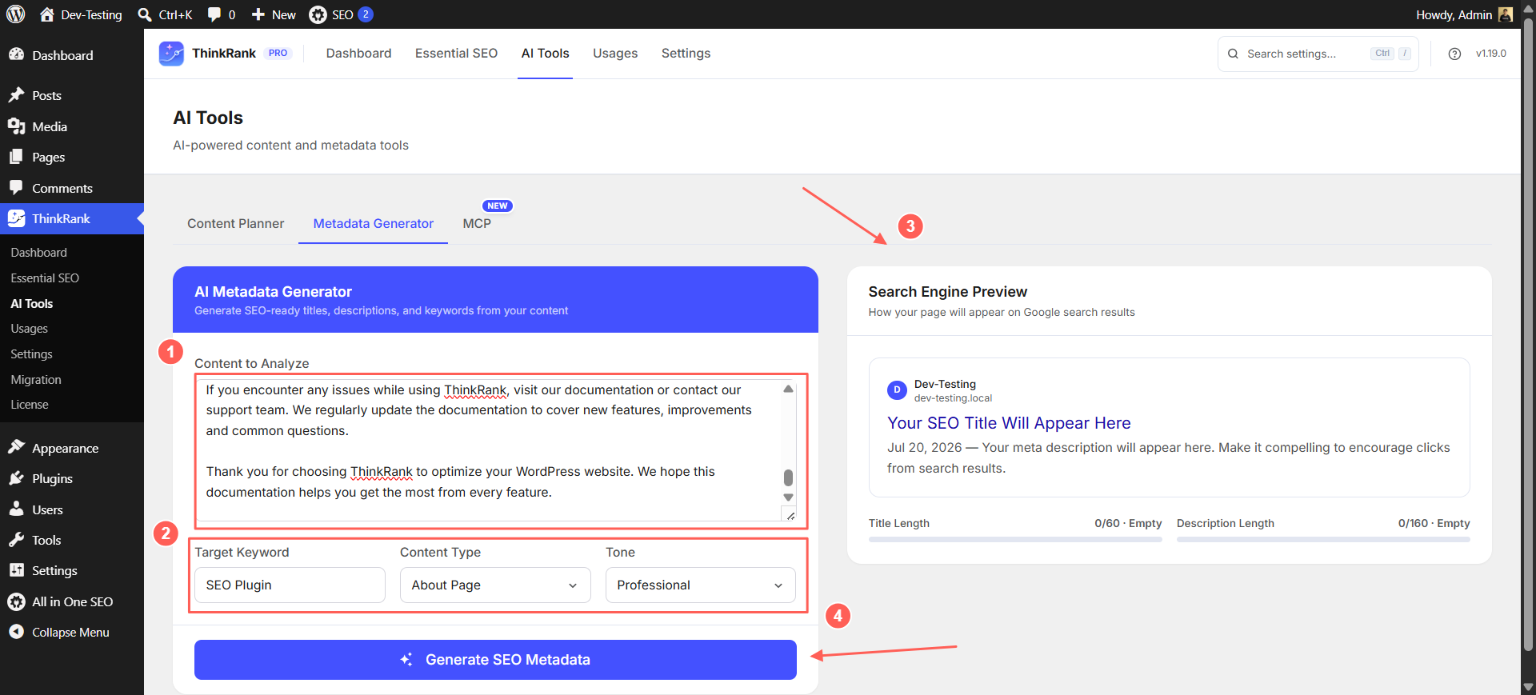Click the Plugins plug icon
This screenshot has height=695, width=1536.
pyautogui.click(x=16, y=478)
